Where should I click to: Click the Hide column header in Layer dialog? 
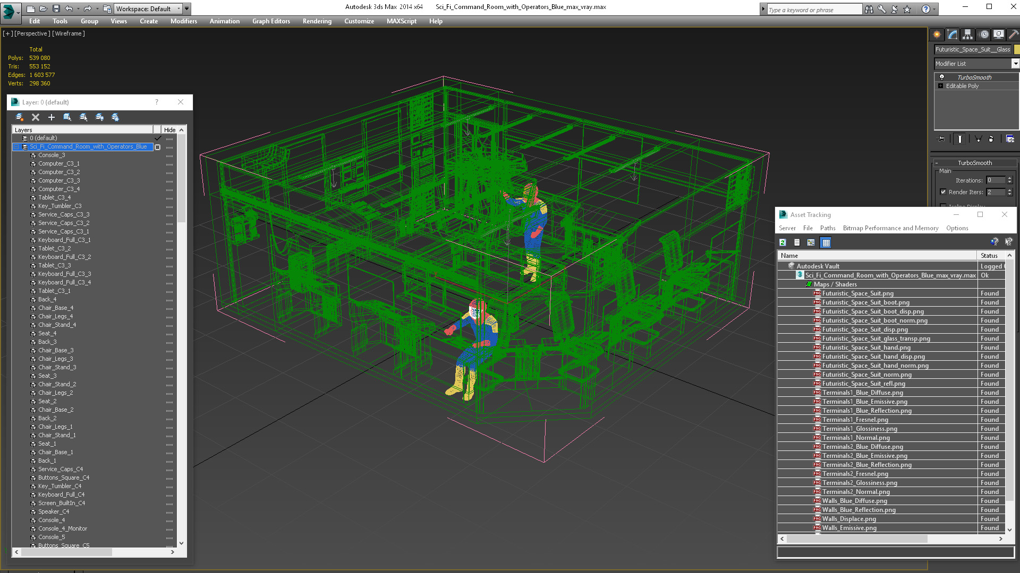tap(169, 130)
